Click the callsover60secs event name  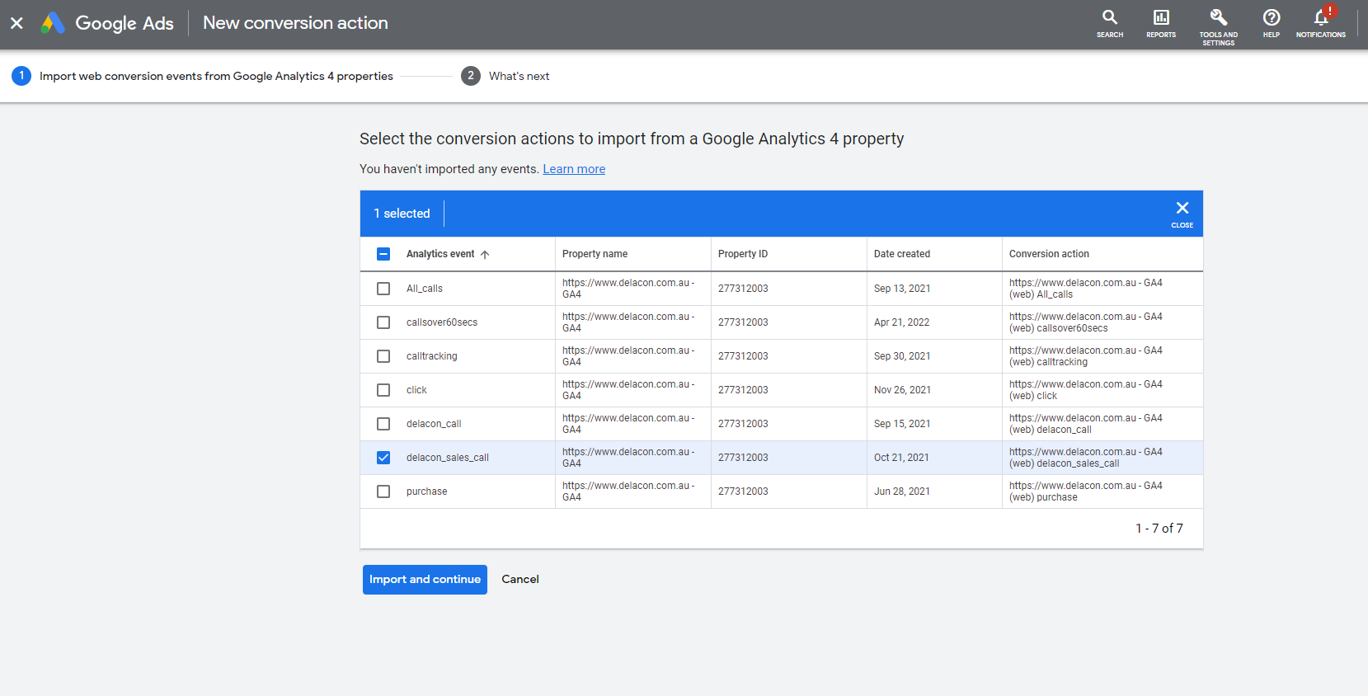pyautogui.click(x=442, y=322)
